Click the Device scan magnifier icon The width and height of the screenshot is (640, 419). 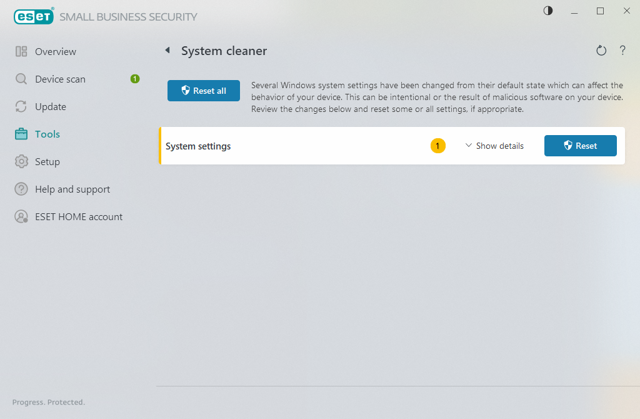point(21,79)
